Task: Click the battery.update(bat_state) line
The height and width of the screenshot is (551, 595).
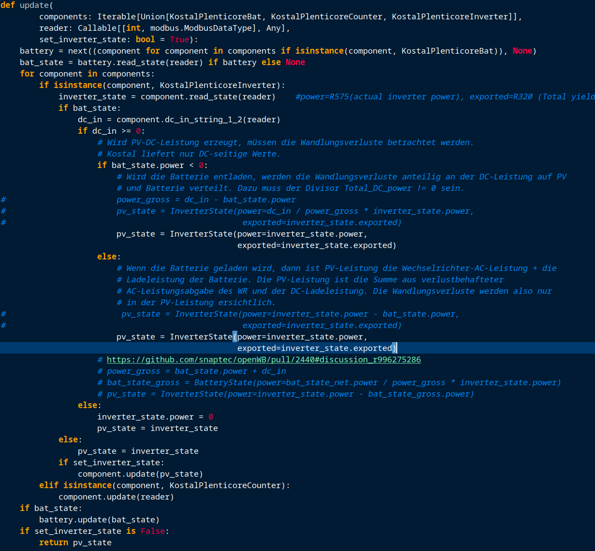Action: pyautogui.click(x=99, y=519)
